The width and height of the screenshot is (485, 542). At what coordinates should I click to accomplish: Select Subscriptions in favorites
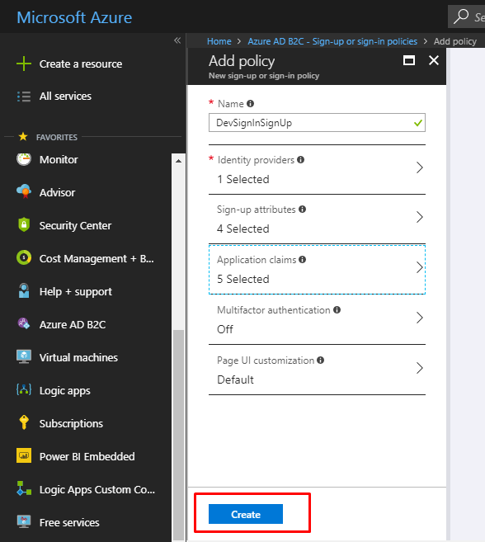pyautogui.click(x=71, y=424)
